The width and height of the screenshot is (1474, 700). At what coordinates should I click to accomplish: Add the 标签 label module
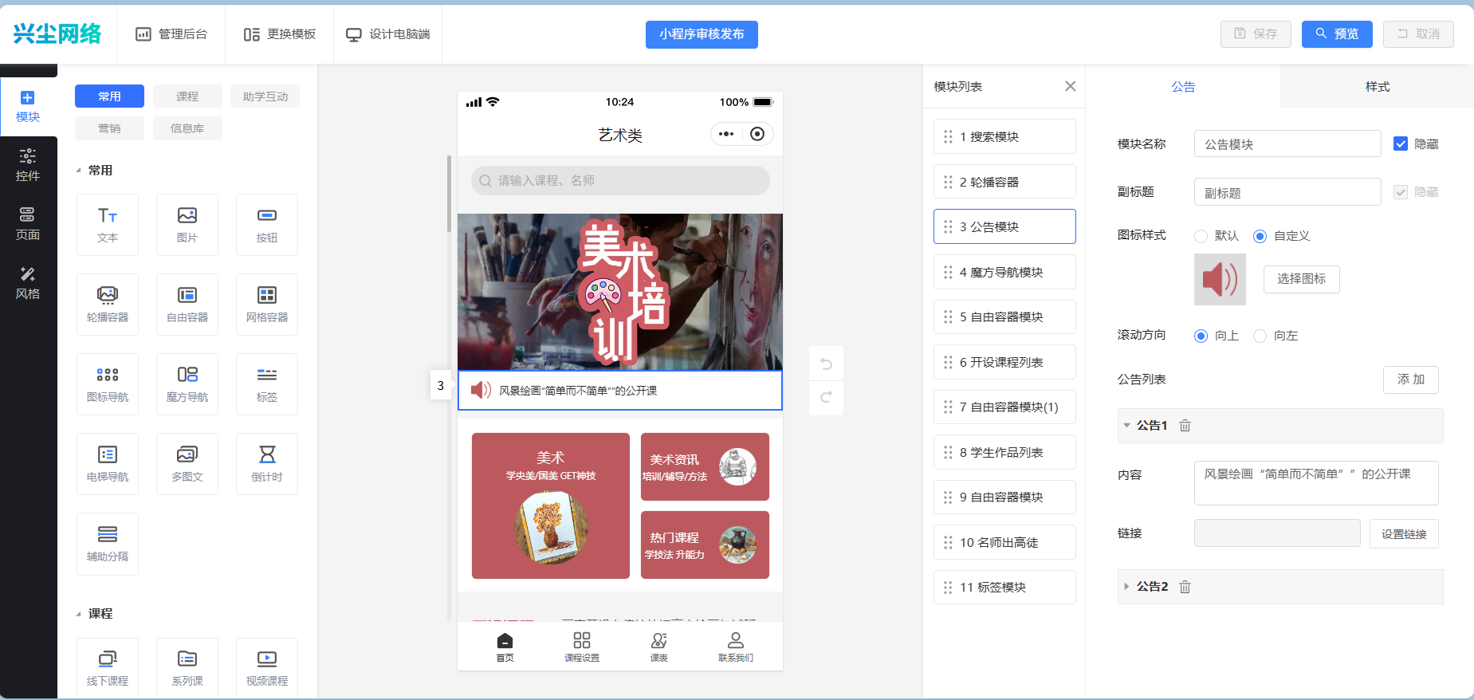tap(267, 384)
